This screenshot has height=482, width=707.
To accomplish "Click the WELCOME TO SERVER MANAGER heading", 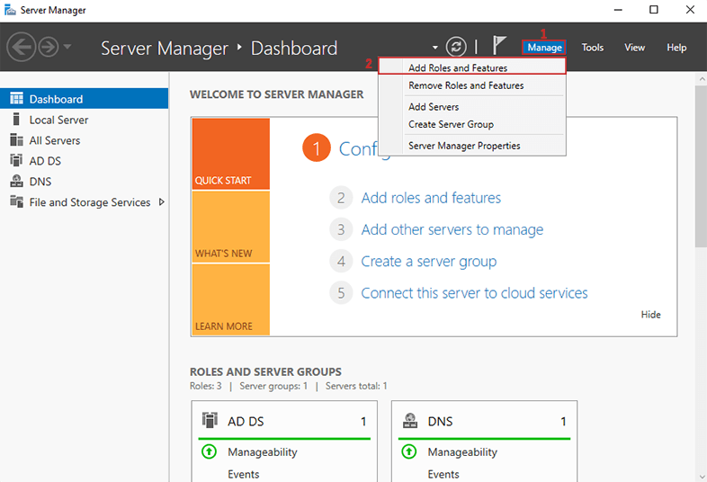I will click(276, 94).
